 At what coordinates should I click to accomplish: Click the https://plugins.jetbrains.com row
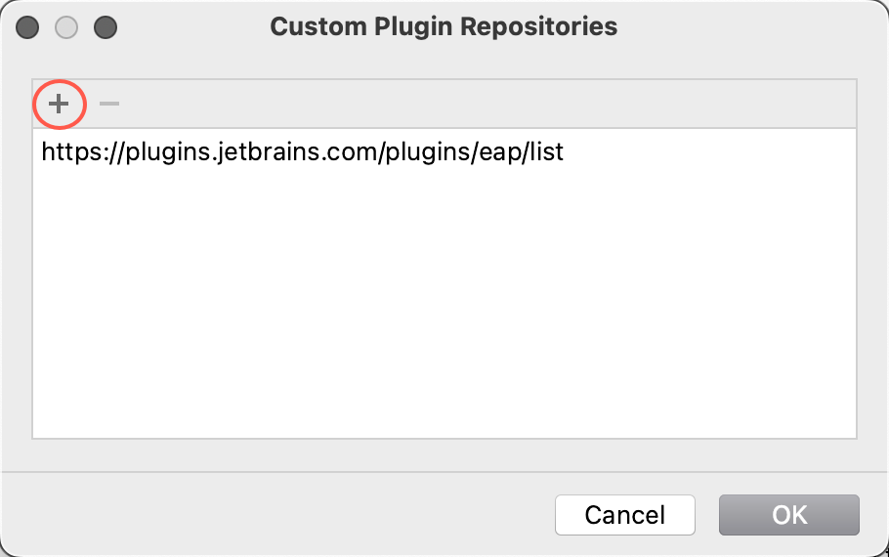[444, 152]
